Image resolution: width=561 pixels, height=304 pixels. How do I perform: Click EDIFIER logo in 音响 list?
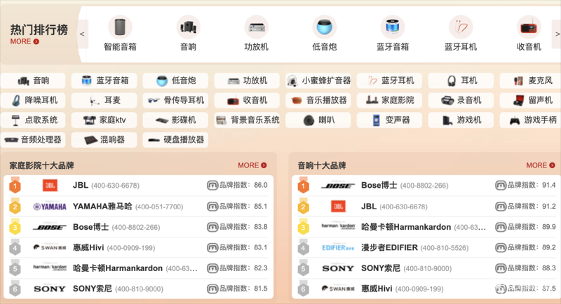point(338,247)
